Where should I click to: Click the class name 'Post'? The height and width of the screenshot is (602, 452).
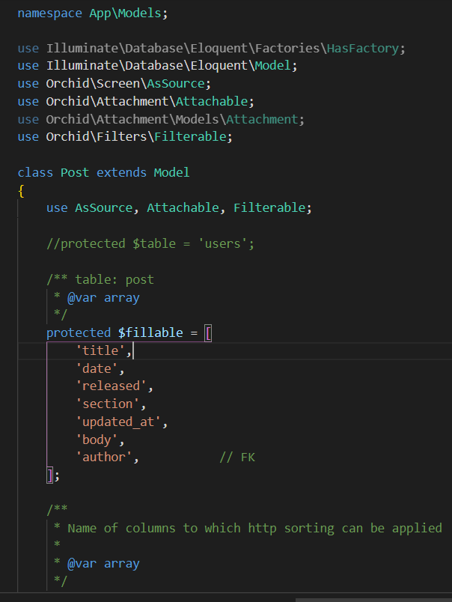tap(75, 173)
